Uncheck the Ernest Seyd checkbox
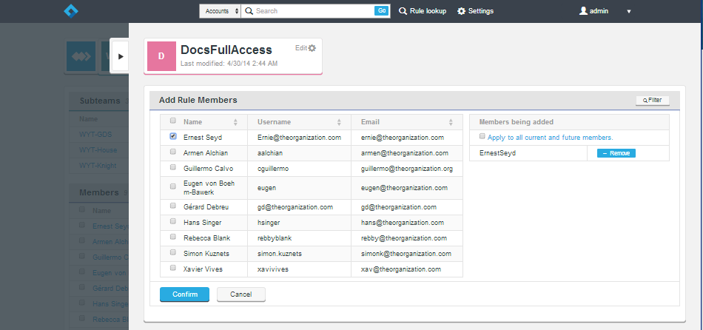 [173, 136]
